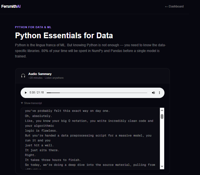Click the 'Python for Data & ML' category label
The image size is (200, 175).
[x=33, y=27]
